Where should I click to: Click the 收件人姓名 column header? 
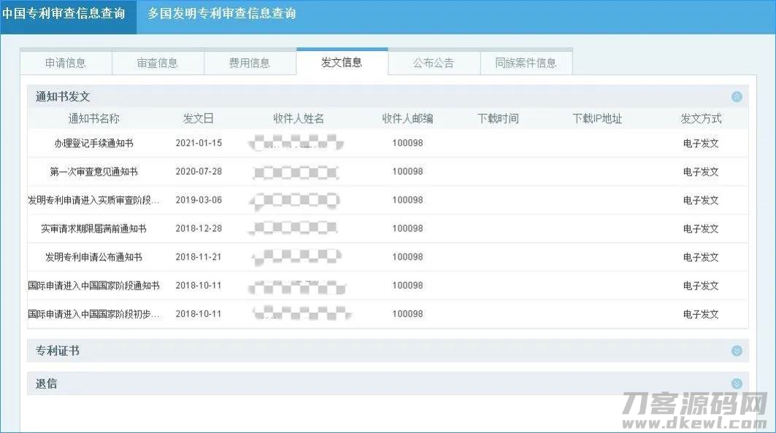click(299, 118)
